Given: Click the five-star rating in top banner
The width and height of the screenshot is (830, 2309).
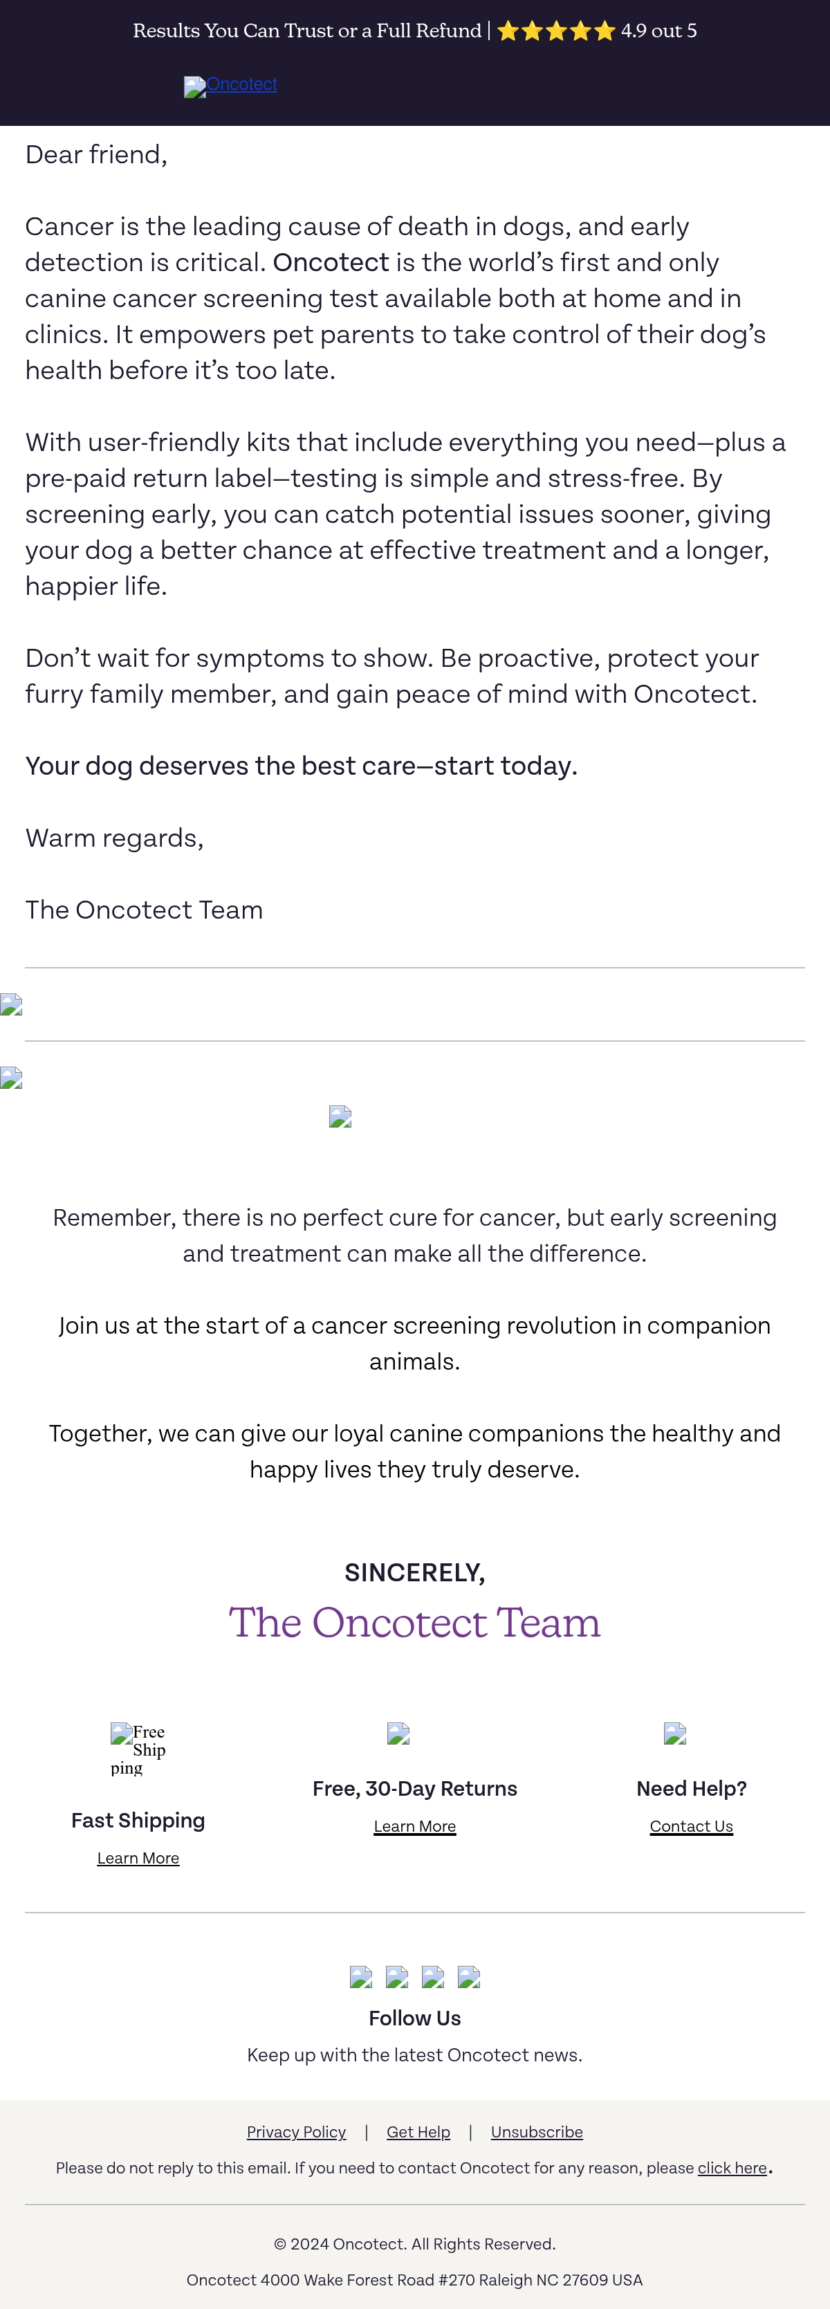Looking at the screenshot, I should [x=555, y=31].
